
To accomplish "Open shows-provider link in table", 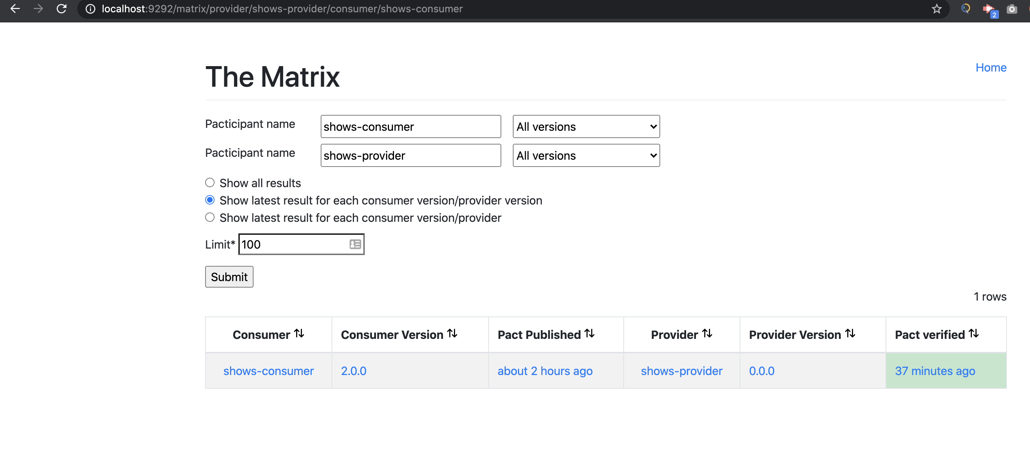I will pos(681,371).
